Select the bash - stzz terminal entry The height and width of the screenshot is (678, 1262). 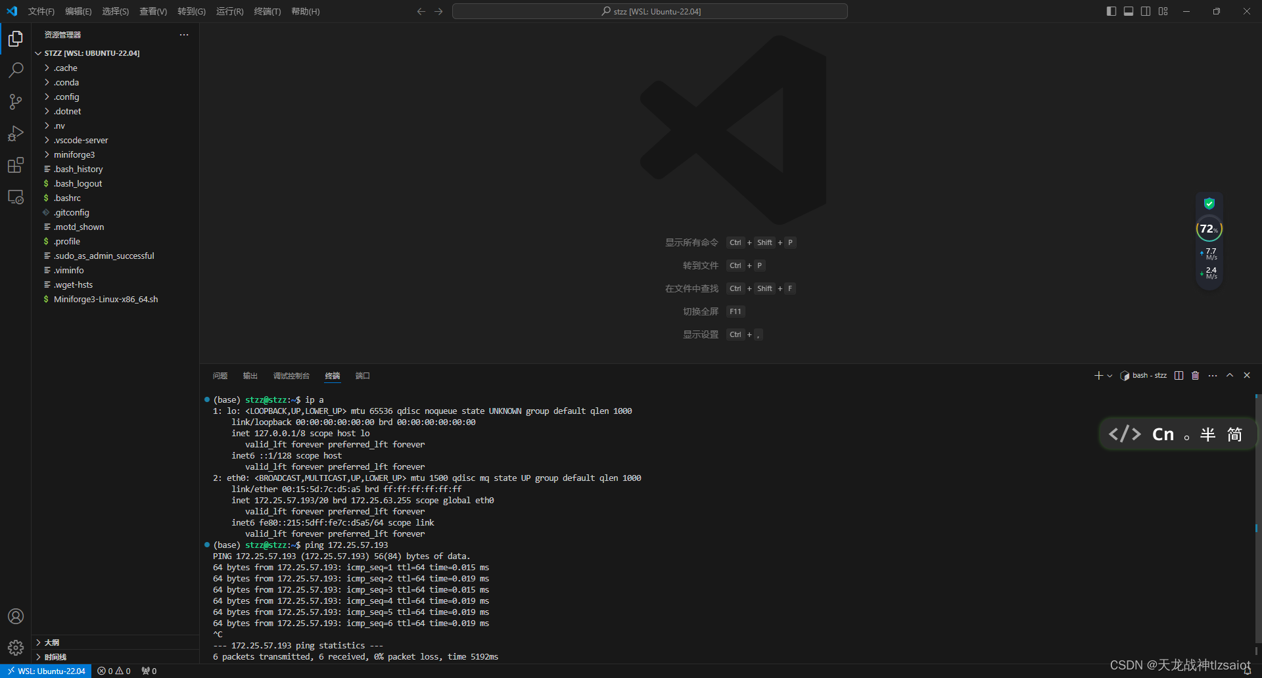1143,376
